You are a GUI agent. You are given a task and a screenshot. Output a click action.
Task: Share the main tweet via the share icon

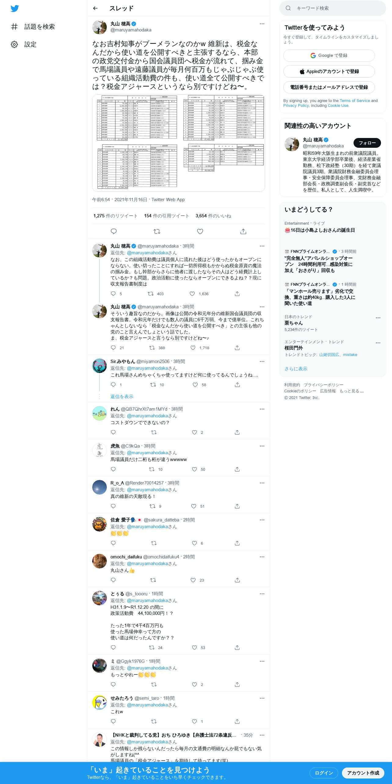coord(243,231)
